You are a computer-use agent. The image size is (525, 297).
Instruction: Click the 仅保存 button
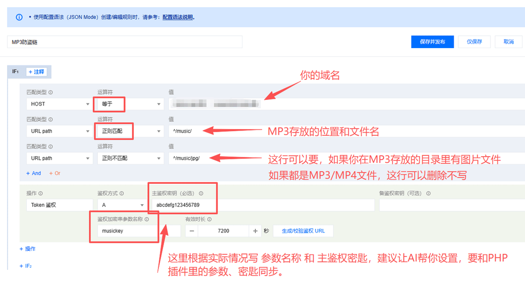click(x=474, y=42)
